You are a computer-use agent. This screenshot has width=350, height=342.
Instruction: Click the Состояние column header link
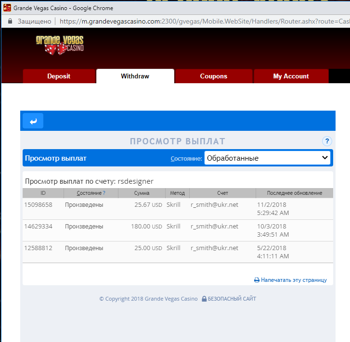pos(89,193)
